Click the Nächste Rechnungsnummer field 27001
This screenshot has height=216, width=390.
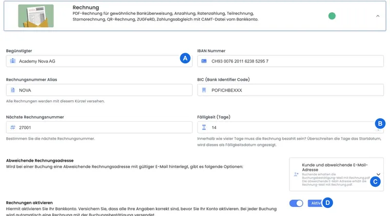click(x=99, y=127)
